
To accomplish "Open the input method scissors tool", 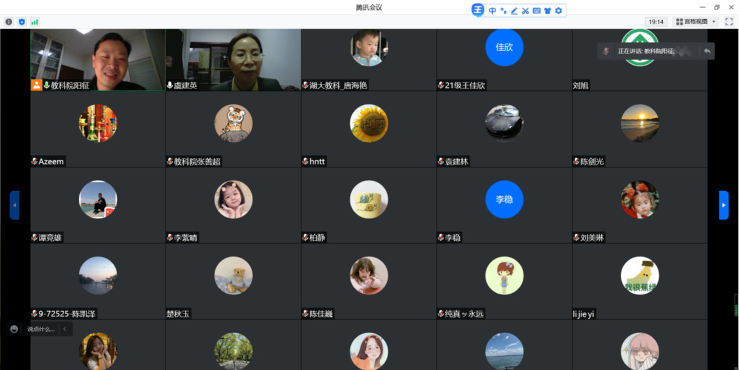I will tap(525, 10).
